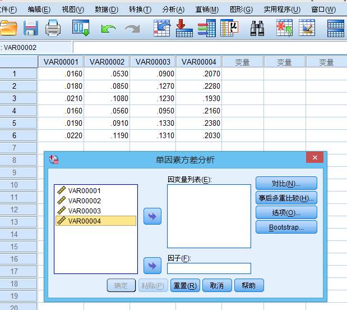Click the 选项(O)... button
347x310 pixels.
[x=286, y=212]
